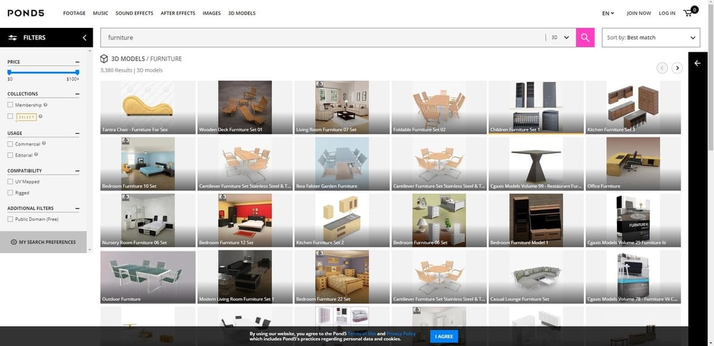This screenshot has width=714, height=346.
Task: Open Kitchen Furniture Set 2 thumbnail
Action: coord(342,220)
